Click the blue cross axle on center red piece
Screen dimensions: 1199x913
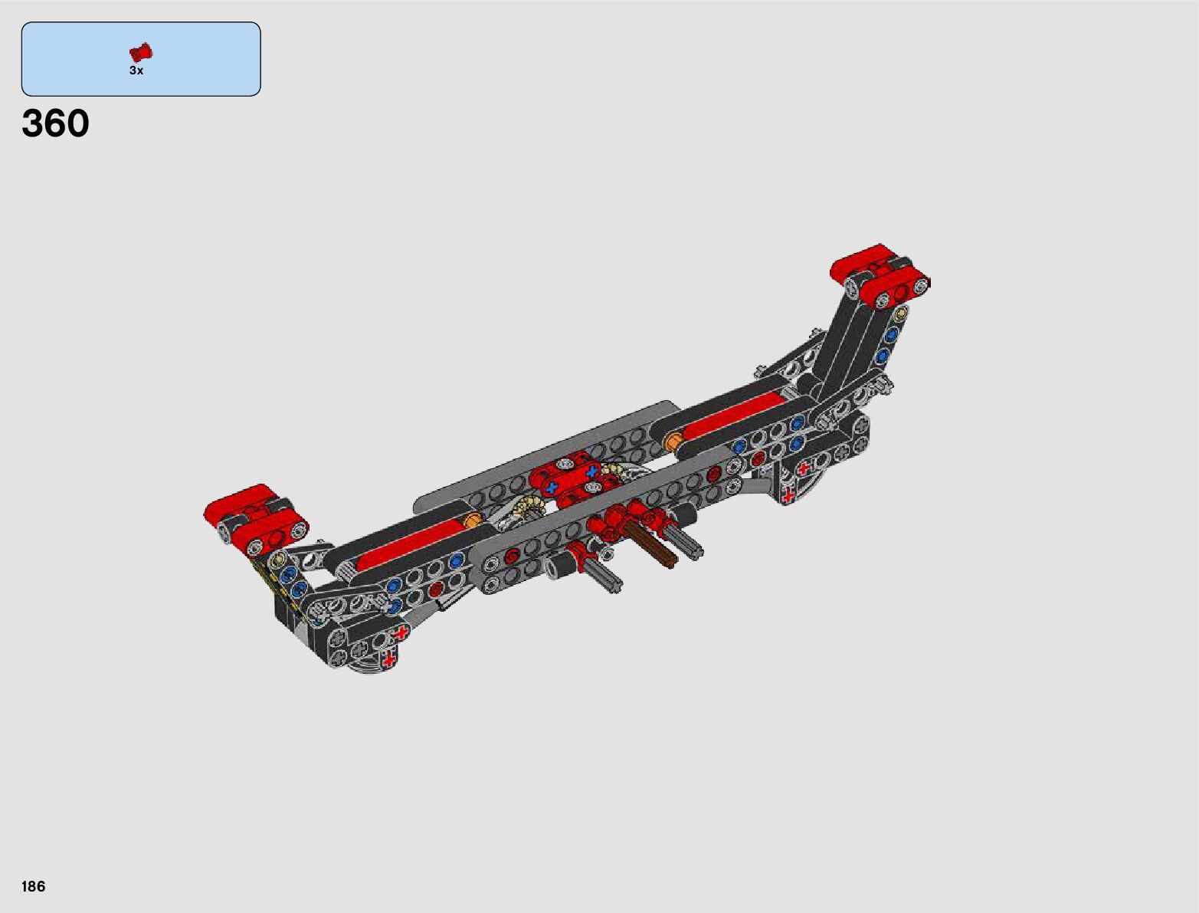click(x=552, y=487)
